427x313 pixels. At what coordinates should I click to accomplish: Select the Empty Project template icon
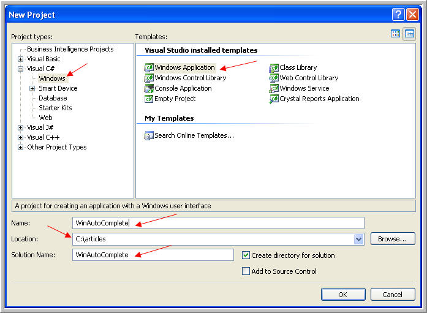click(x=149, y=99)
